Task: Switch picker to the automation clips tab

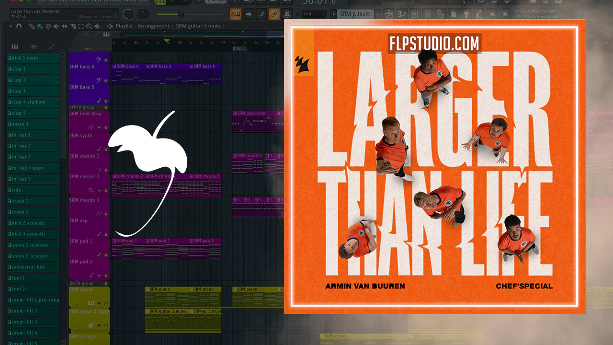Action: click(52, 46)
